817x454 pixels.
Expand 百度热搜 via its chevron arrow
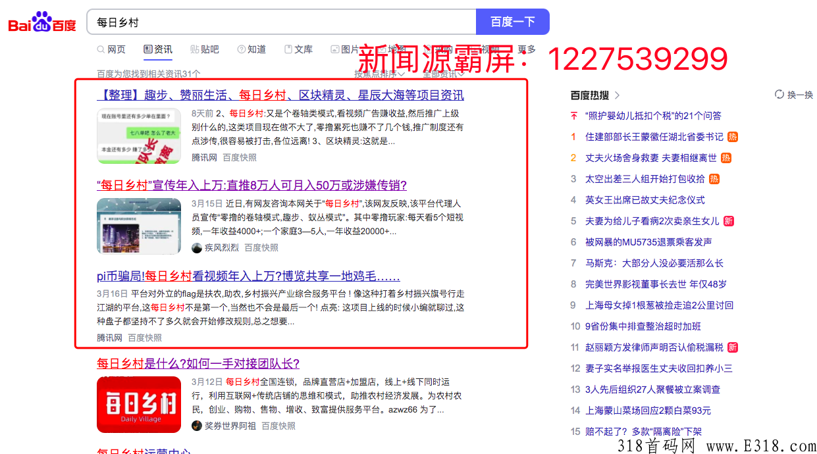(617, 95)
